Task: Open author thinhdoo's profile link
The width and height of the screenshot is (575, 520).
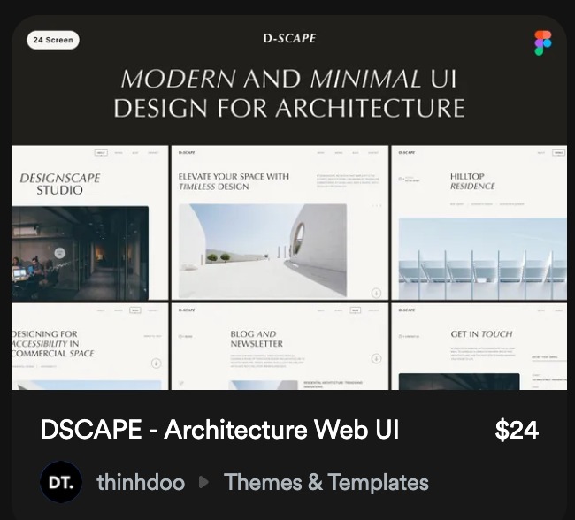Action: [141, 482]
